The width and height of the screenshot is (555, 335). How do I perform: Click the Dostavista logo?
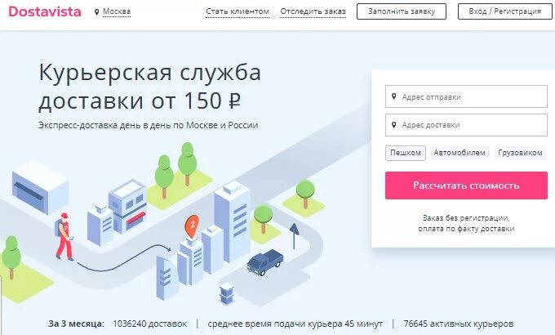pos(45,11)
